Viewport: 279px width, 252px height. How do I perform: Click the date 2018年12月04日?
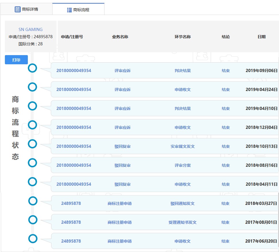pos(261,127)
